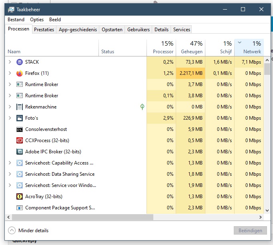Click the STACK app icon
Screen dimensions: 273x245
(20, 62)
